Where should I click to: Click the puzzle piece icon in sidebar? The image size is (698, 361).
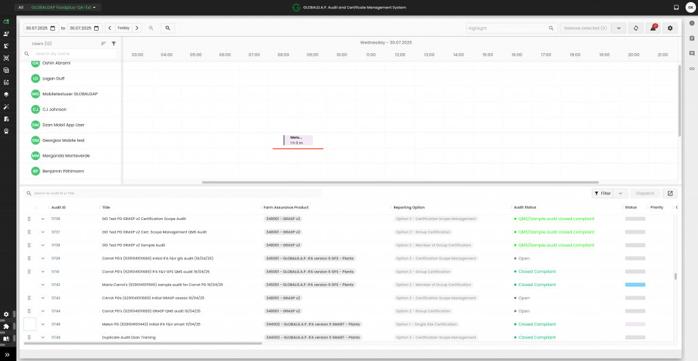point(6,326)
